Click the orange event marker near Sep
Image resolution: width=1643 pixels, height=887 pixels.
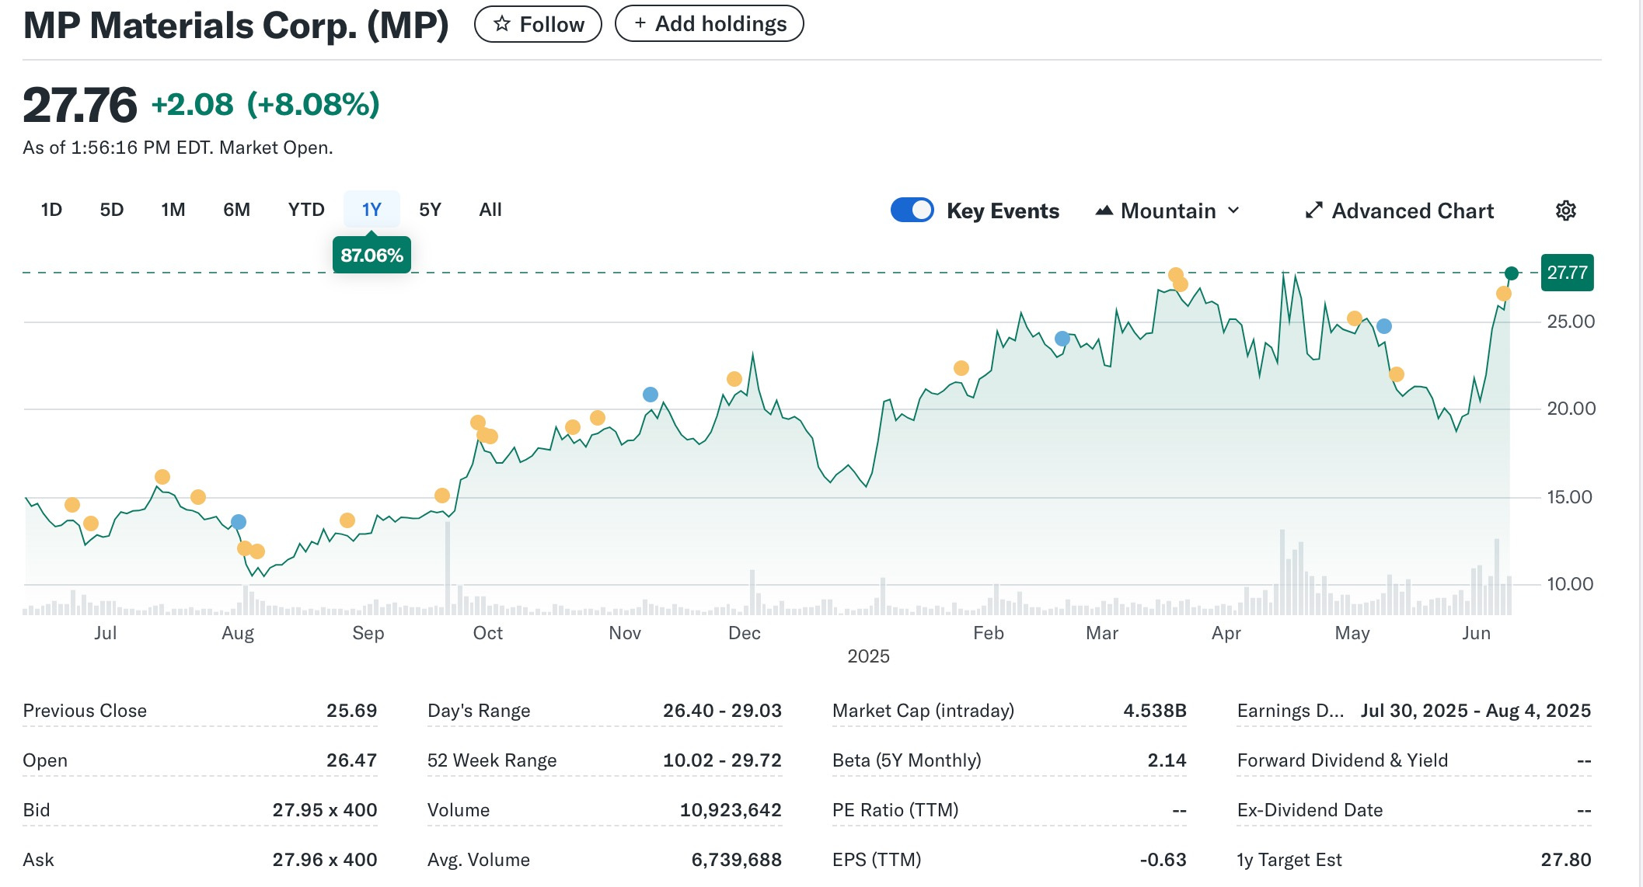point(347,520)
